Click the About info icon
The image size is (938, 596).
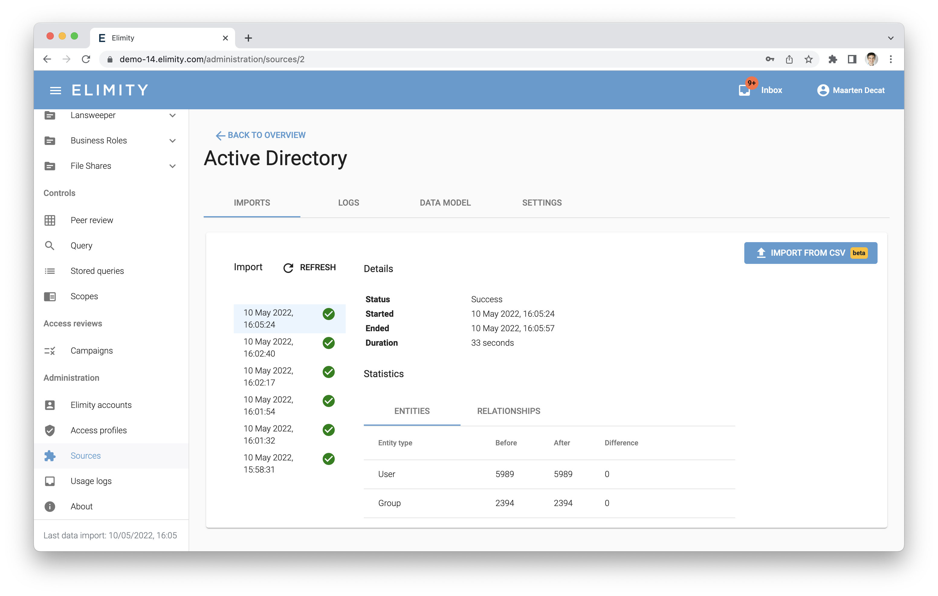pos(50,506)
